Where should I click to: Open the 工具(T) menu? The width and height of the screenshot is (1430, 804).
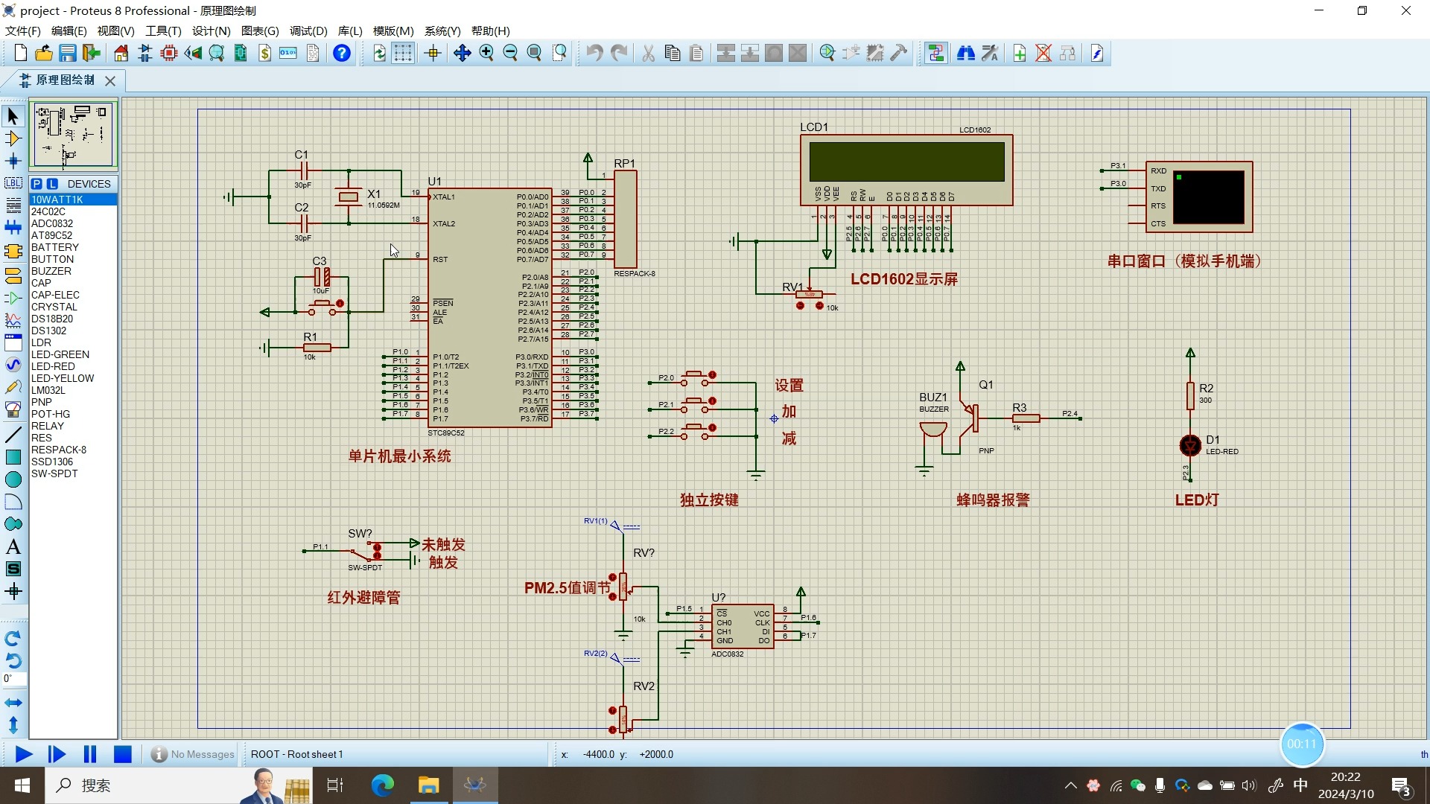163,31
